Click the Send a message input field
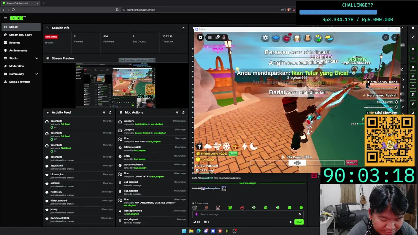This screenshot has width=418, height=235. coord(248,214)
